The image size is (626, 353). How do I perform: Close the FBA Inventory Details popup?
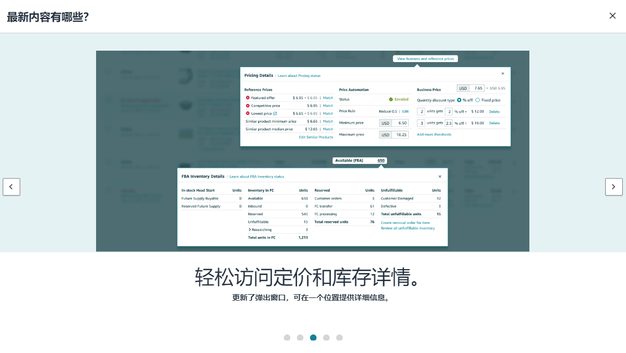pos(439,176)
